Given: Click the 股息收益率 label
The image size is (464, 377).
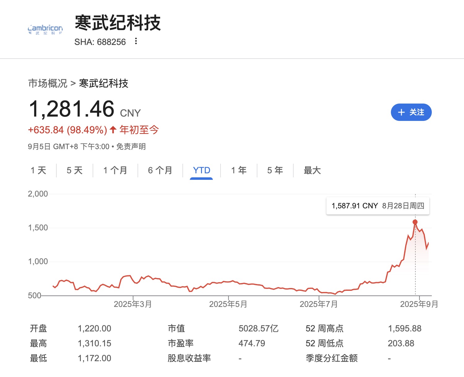Looking at the screenshot, I should pos(189,358).
